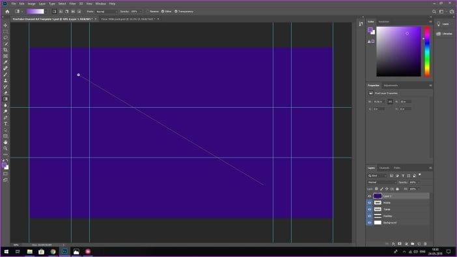Choose Radial Gradient style icon
The width and height of the screenshot is (457, 257).
click(x=61, y=11)
